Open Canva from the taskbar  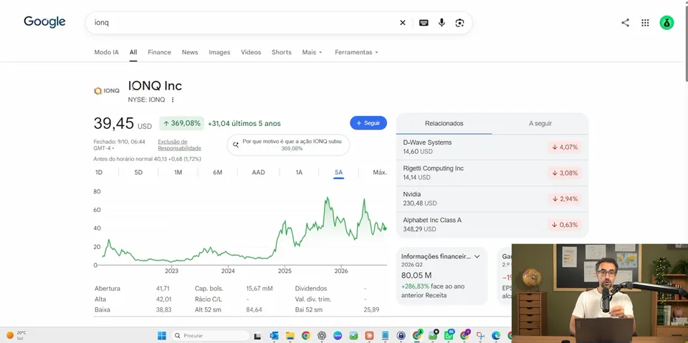click(x=338, y=336)
